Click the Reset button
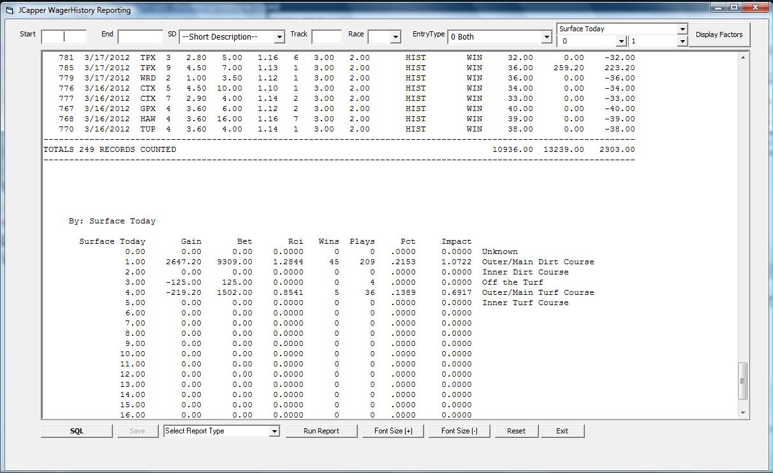The image size is (773, 473). (517, 431)
